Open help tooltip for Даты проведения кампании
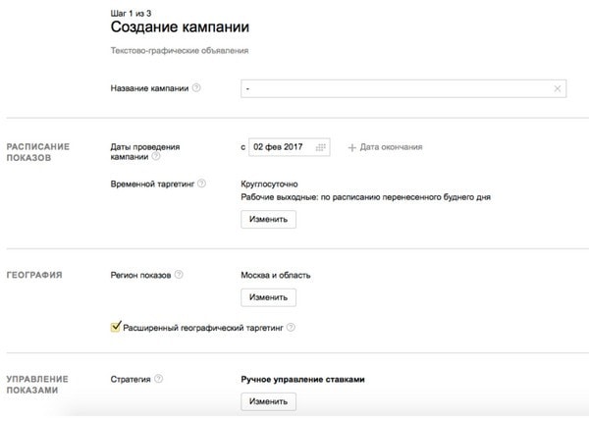Viewport: 589px width, 421px height. [156, 156]
